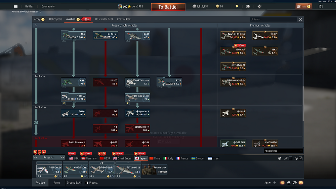Select the Germany nation tab
The height and width of the screenshot is (189, 336).
(x=89, y=158)
